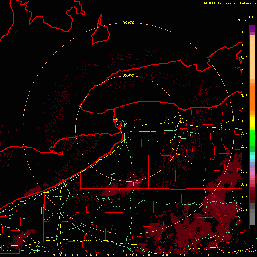Click the 1.0 legend value
257x257 pixels.
pyautogui.click(x=244, y=171)
